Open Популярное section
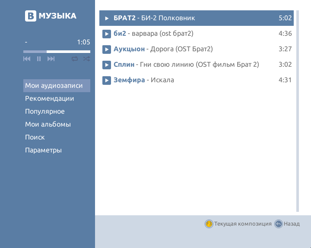Viewport: 311px width, 248px height. [45, 112]
